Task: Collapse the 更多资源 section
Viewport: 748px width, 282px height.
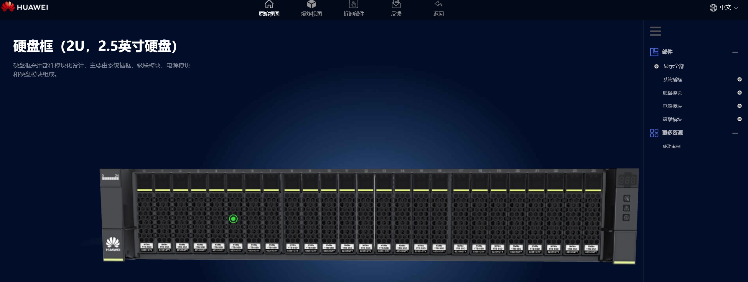Action: click(x=735, y=133)
